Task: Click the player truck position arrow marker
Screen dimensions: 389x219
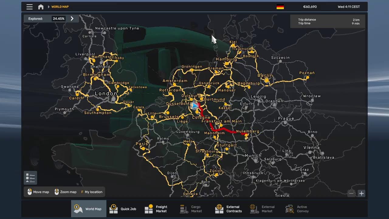Action: 194,106
